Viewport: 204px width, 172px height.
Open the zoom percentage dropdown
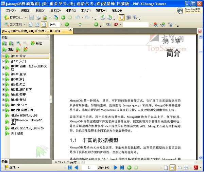tap(62, 25)
